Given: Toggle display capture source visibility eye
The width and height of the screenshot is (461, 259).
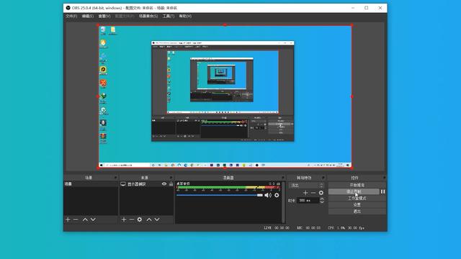Looking at the screenshot, I should point(164,184).
